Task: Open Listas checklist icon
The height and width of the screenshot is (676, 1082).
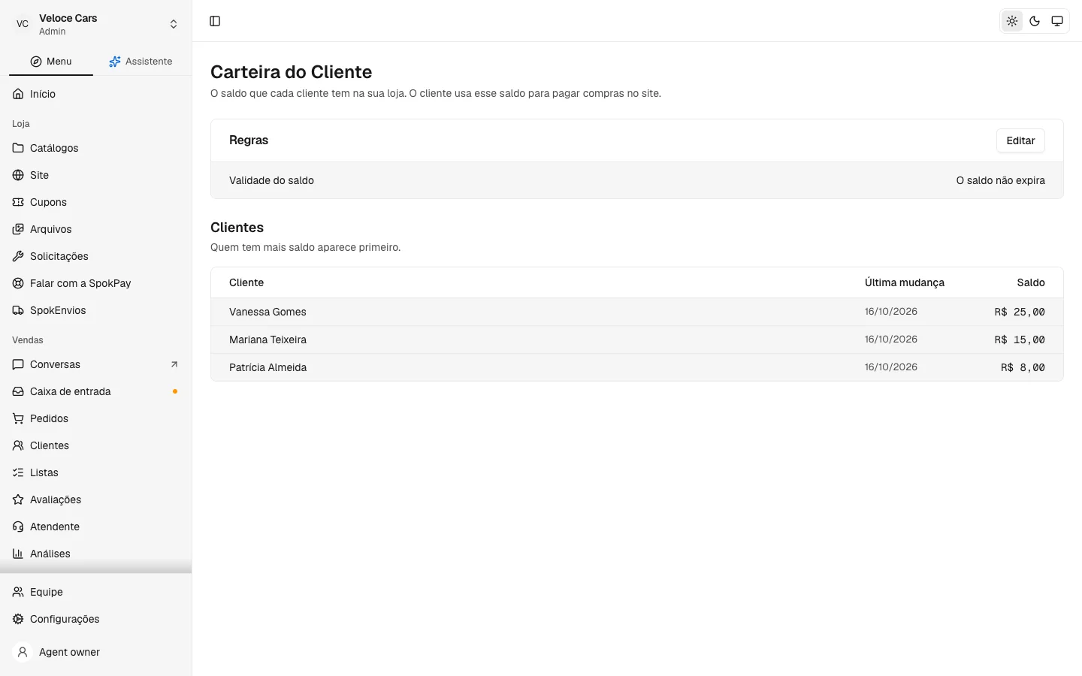Action: [x=18, y=472]
